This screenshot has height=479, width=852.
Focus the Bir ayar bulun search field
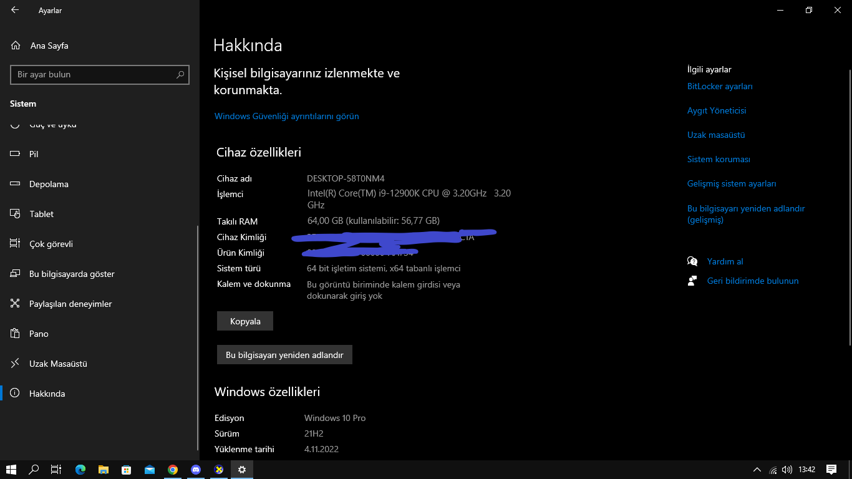100,74
